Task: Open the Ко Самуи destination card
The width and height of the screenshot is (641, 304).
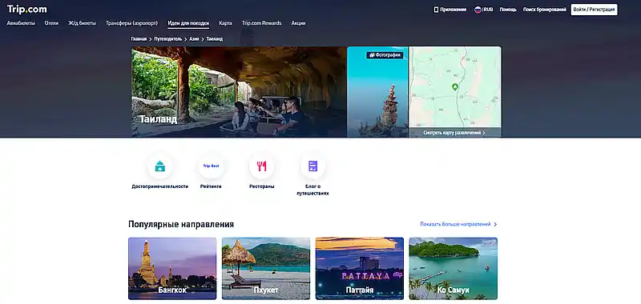Action: pyautogui.click(x=453, y=269)
